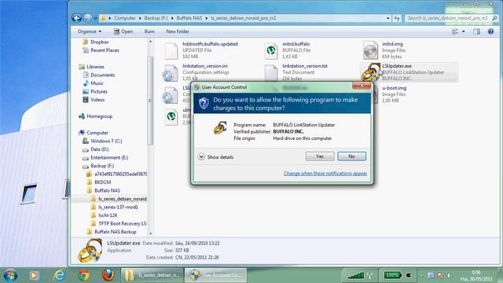Select linkstation_version.ini settings file icon
503x283 pixels.
[170, 73]
